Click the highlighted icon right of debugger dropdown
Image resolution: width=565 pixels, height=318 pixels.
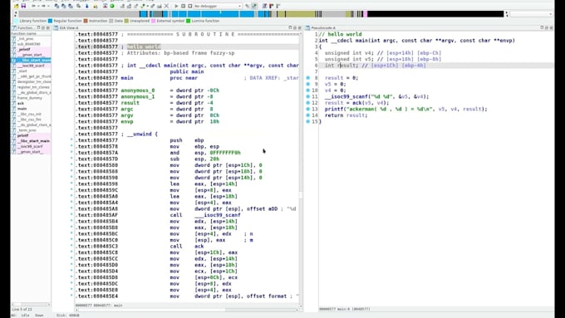[x=254, y=6]
